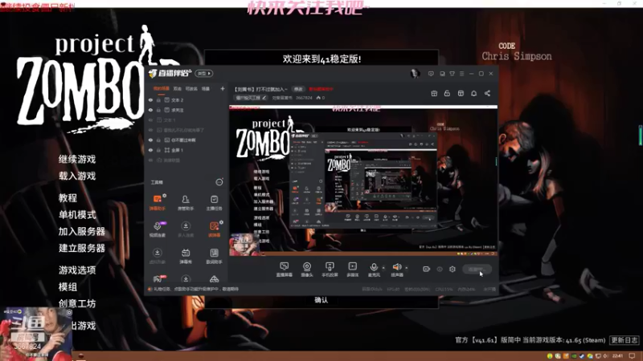Select 载入游戏 in the game menu

(x=77, y=176)
